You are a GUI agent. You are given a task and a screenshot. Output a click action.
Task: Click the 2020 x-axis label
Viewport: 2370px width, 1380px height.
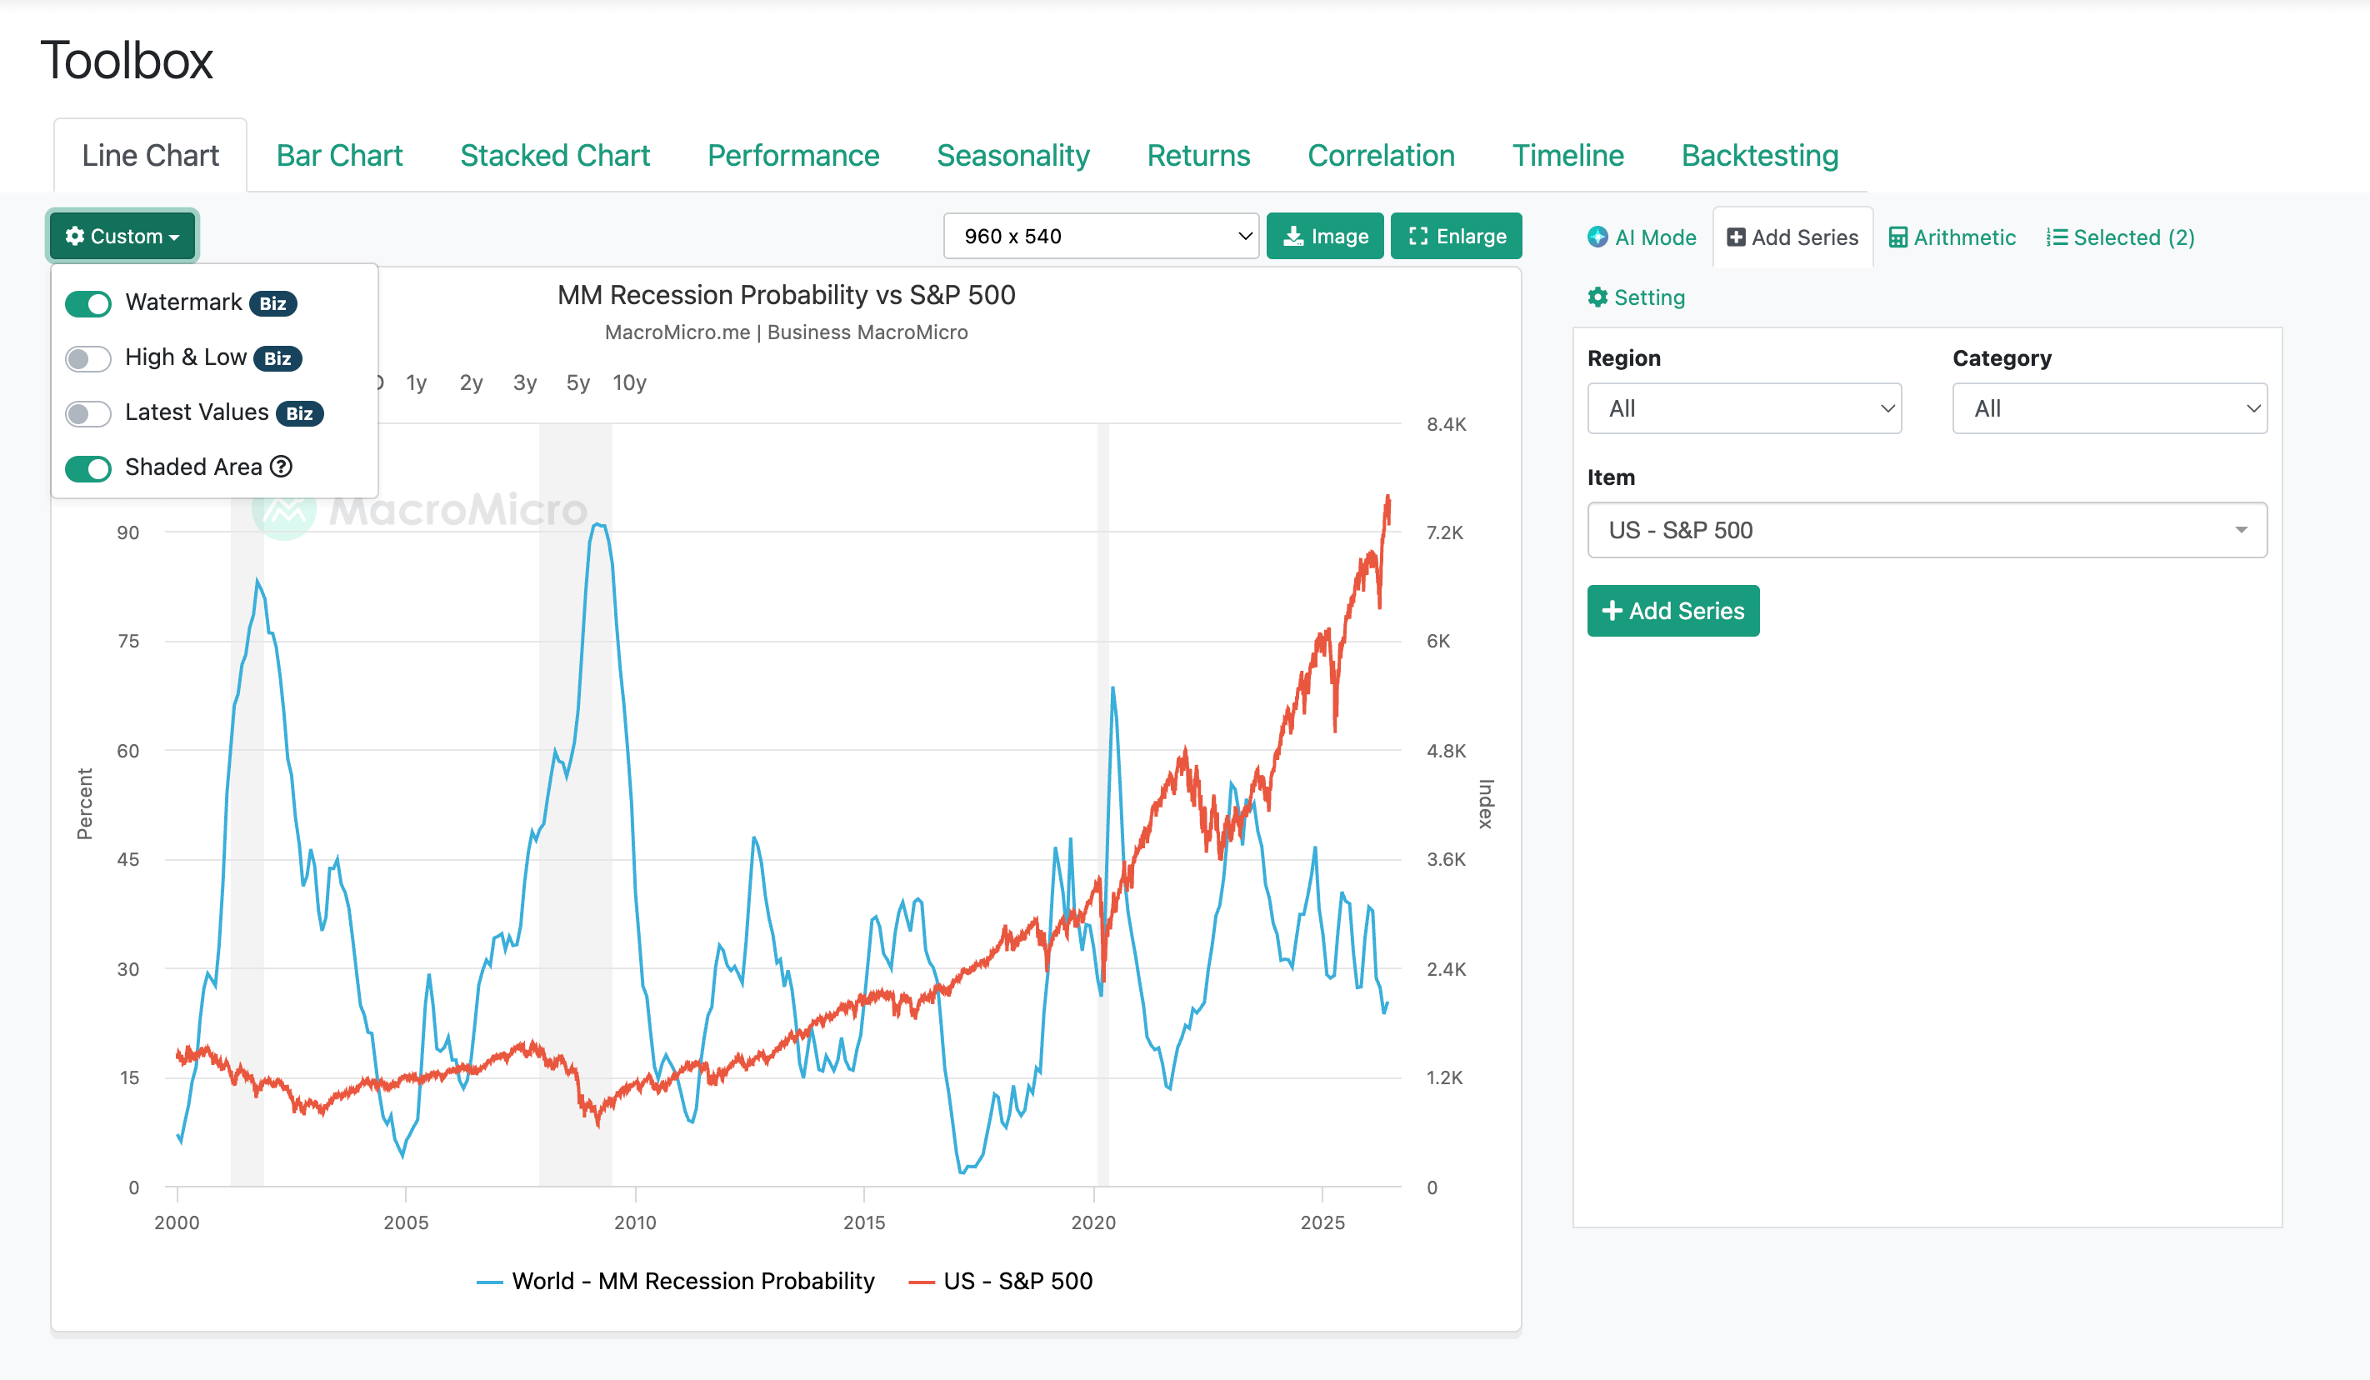tap(1094, 1222)
